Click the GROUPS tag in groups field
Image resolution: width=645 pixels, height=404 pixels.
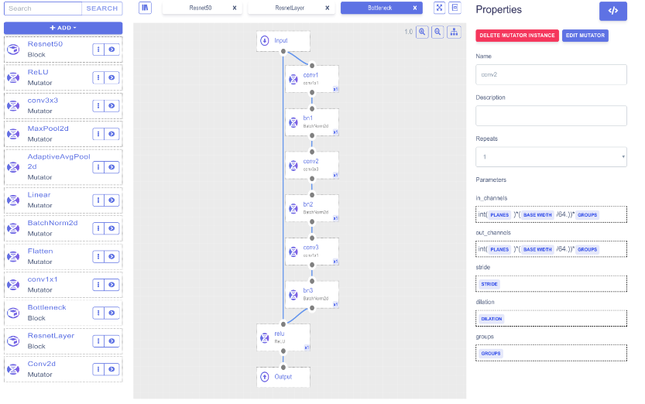491,353
